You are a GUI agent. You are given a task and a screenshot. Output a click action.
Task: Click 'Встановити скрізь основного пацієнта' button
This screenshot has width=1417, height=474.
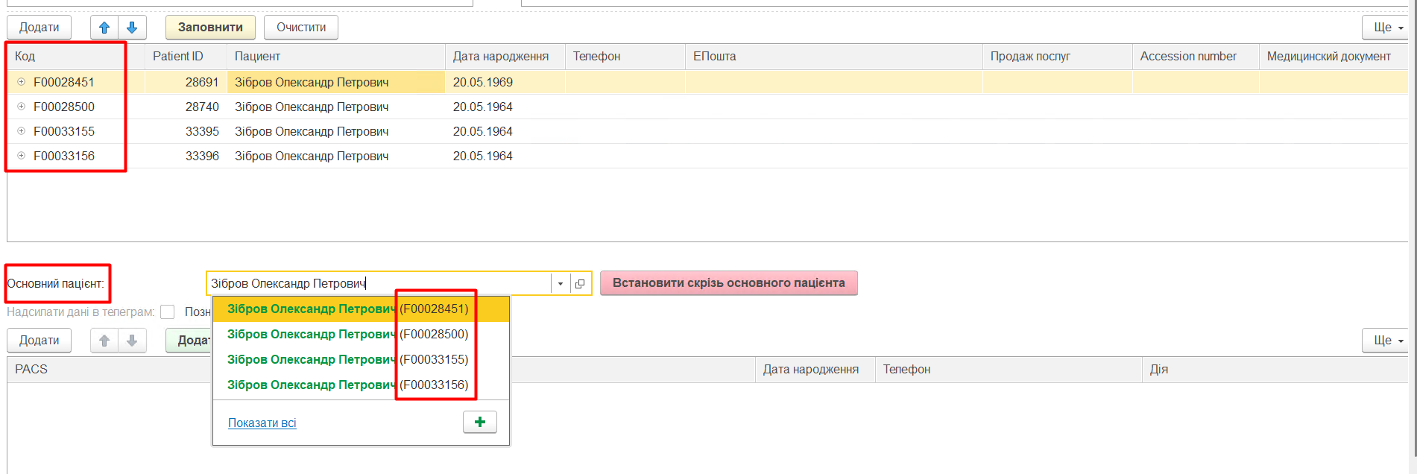(728, 283)
